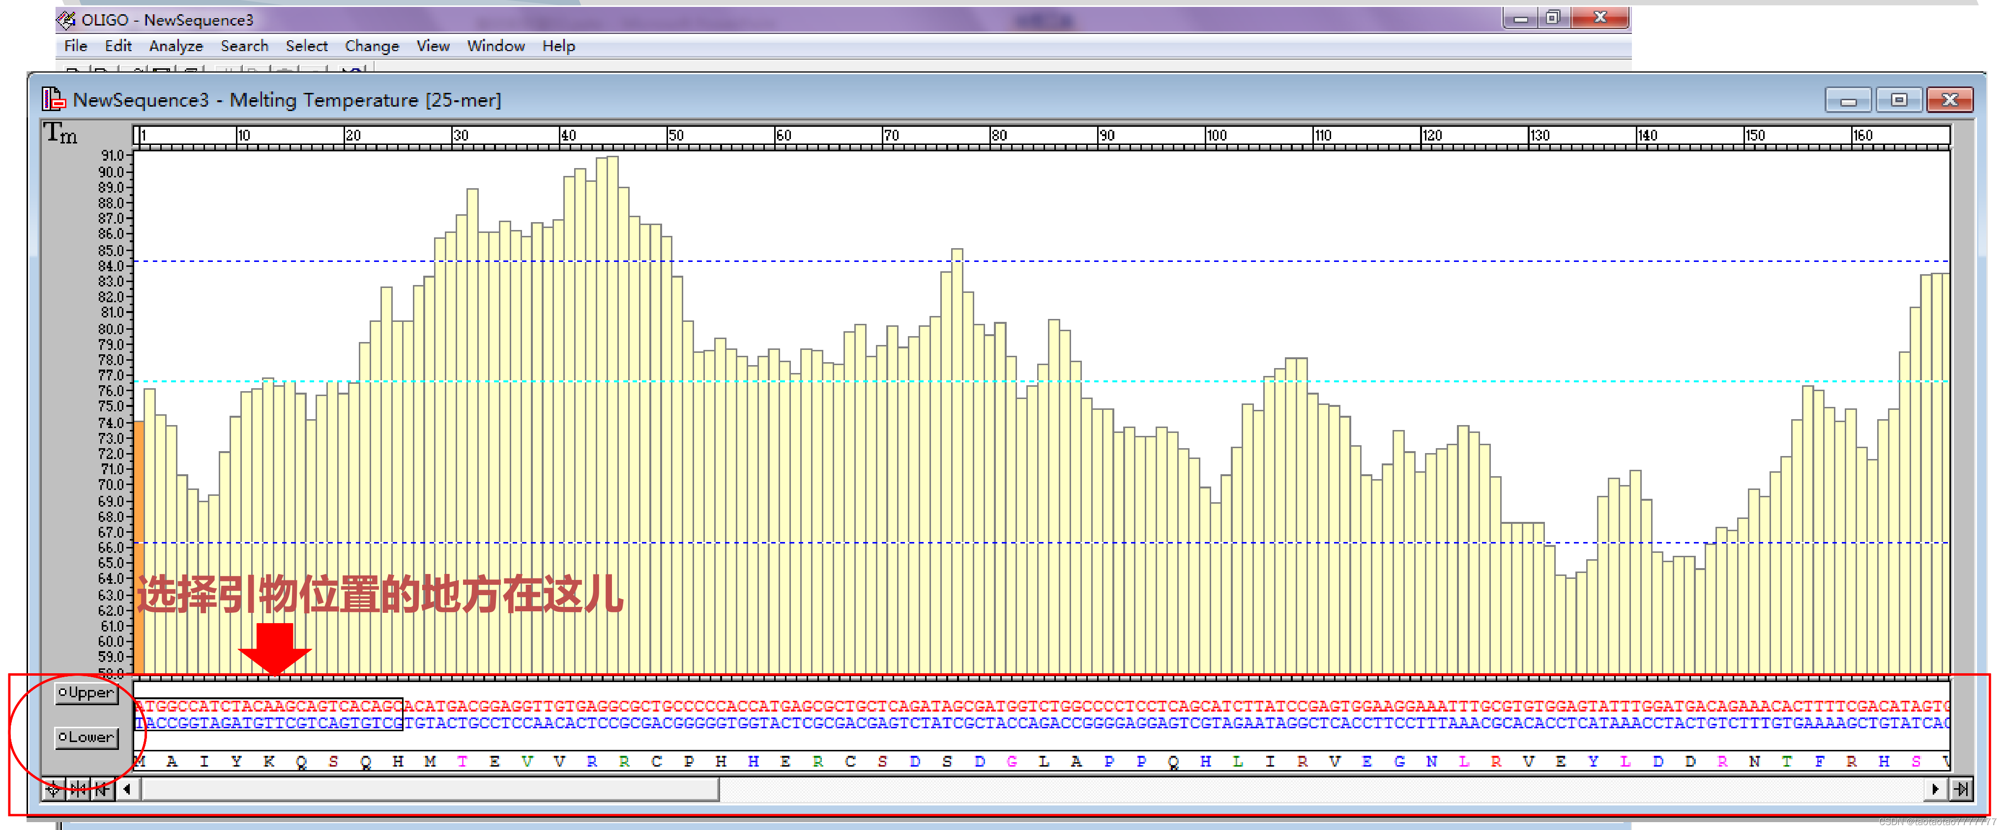The width and height of the screenshot is (2004, 830).
Task: Click ruler position marker 70
Action: pyautogui.click(x=891, y=135)
